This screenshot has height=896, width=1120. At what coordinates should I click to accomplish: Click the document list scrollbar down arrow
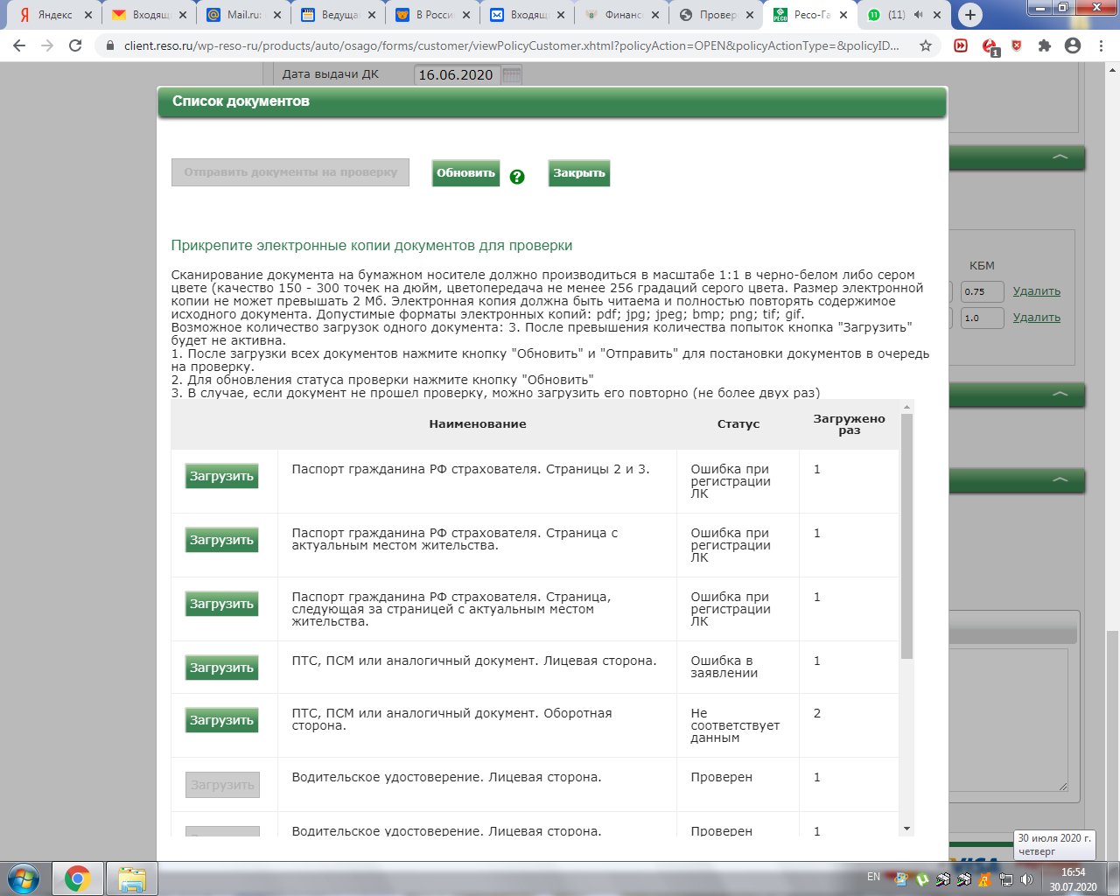[906, 829]
